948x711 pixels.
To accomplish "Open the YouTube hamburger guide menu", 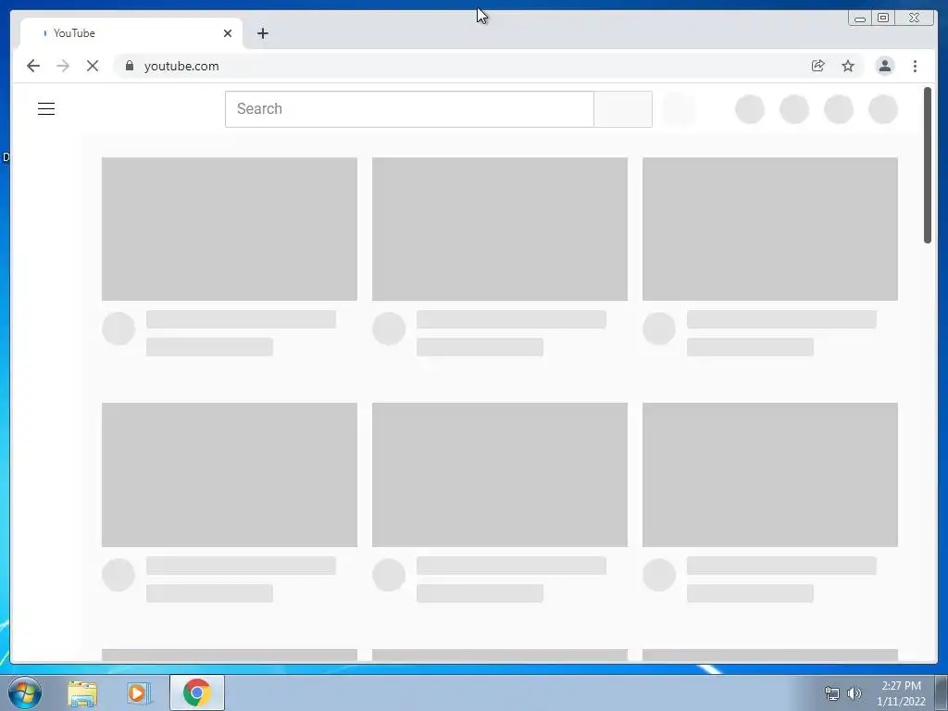I will [x=46, y=109].
